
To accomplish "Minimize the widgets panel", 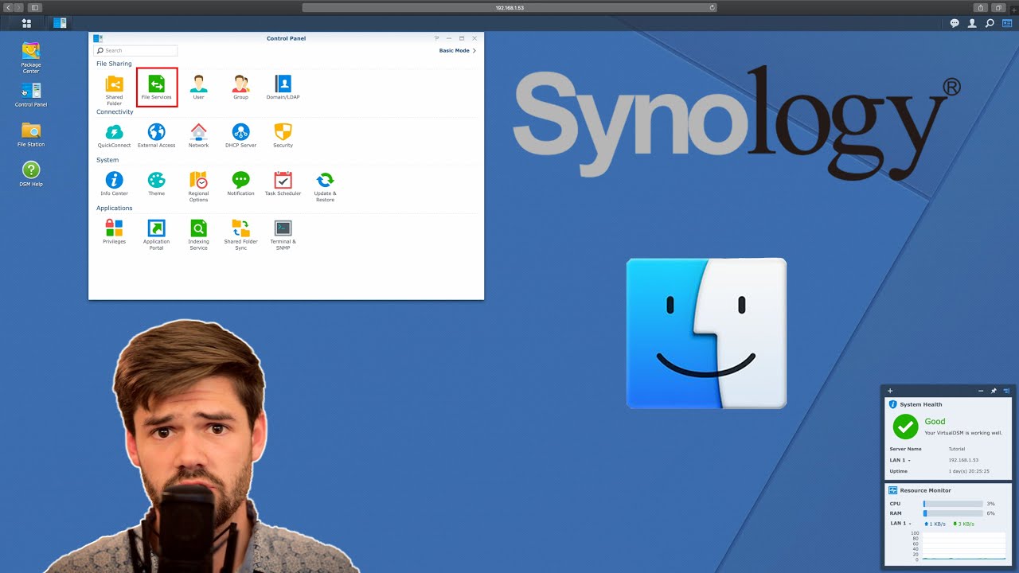I will pyautogui.click(x=981, y=391).
